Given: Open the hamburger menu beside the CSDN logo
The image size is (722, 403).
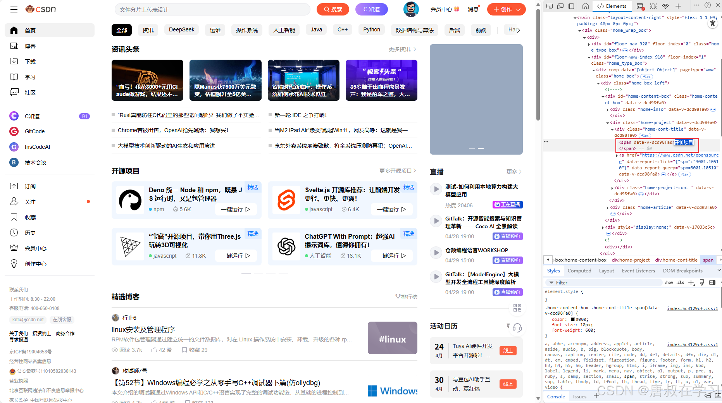Looking at the screenshot, I should [x=14, y=9].
